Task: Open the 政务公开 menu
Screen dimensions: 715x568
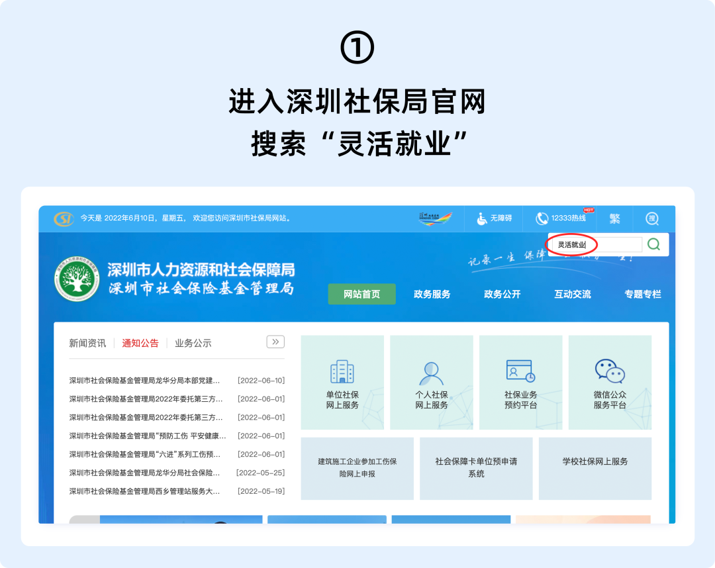Action: tap(502, 294)
